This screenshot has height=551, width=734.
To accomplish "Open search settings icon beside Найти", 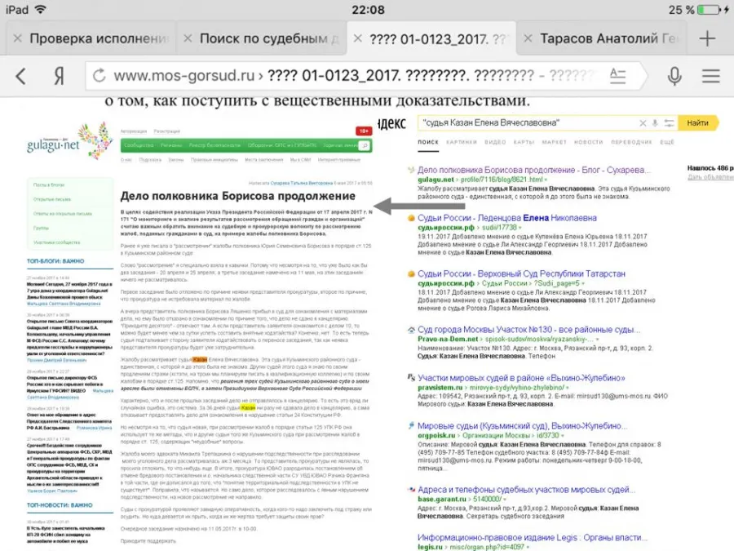I will pos(670,123).
